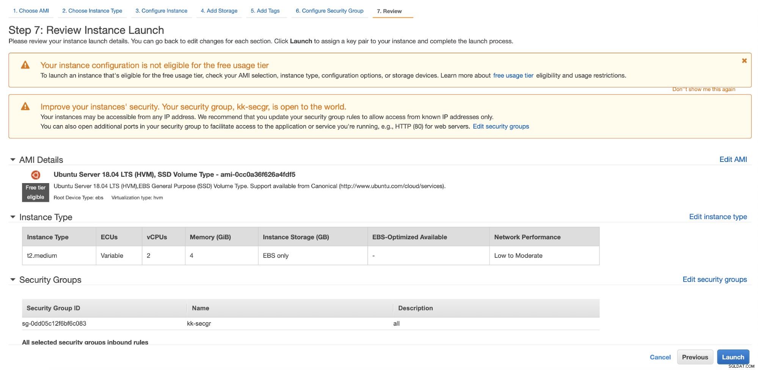Click the Security Group ID column header
Screen dimensions: 758x370
tap(104, 308)
